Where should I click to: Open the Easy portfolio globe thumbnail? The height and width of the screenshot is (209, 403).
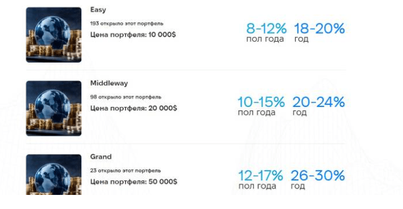coord(54,35)
